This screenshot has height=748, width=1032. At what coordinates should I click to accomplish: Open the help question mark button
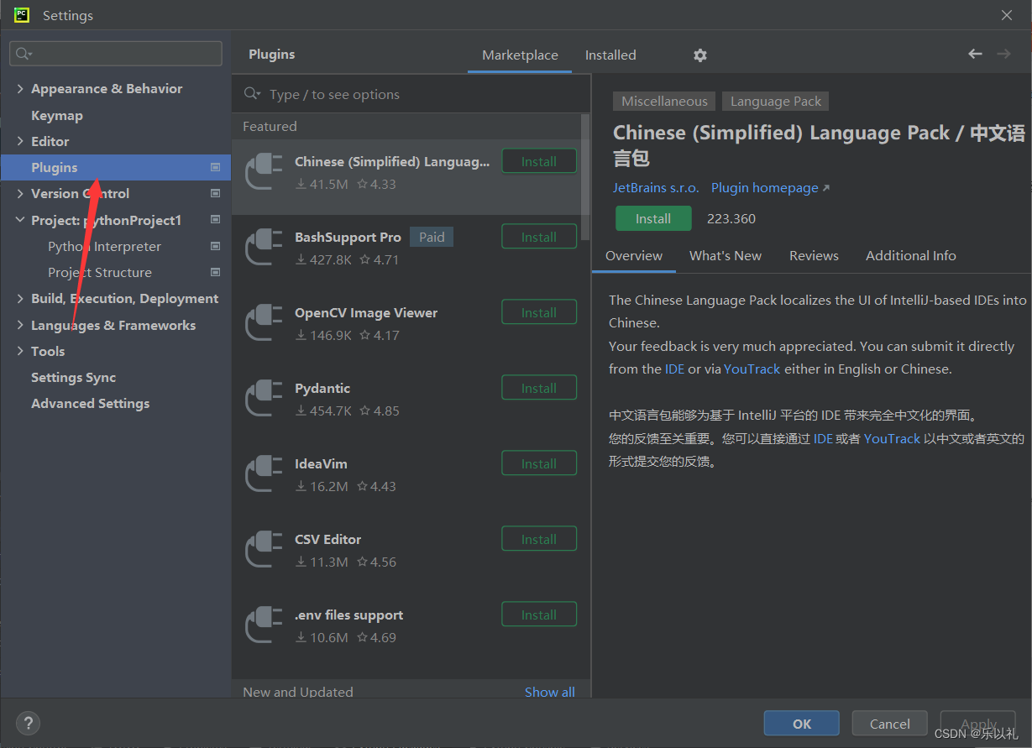tap(28, 723)
